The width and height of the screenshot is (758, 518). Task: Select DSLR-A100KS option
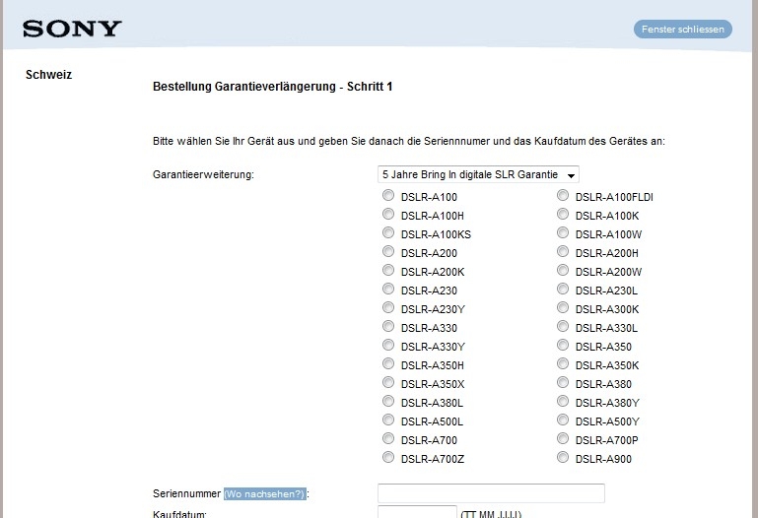pyautogui.click(x=388, y=233)
